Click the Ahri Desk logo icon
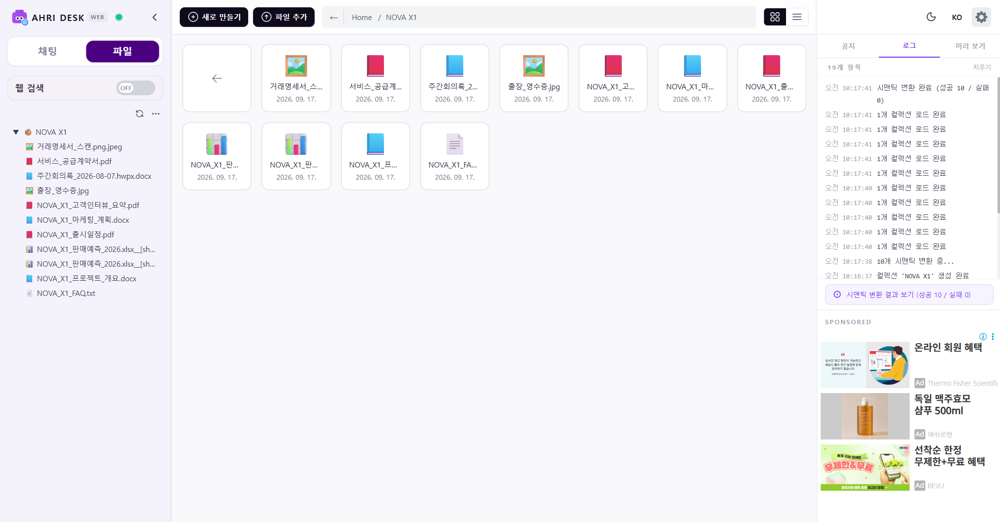 (x=20, y=17)
